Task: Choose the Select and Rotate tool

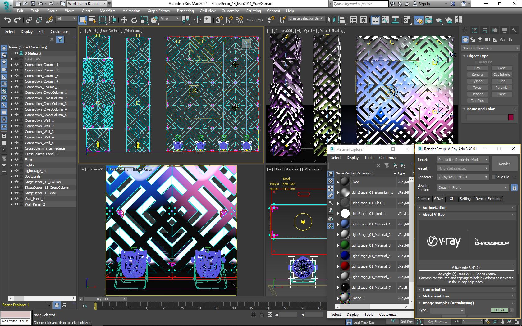Action: (134, 20)
